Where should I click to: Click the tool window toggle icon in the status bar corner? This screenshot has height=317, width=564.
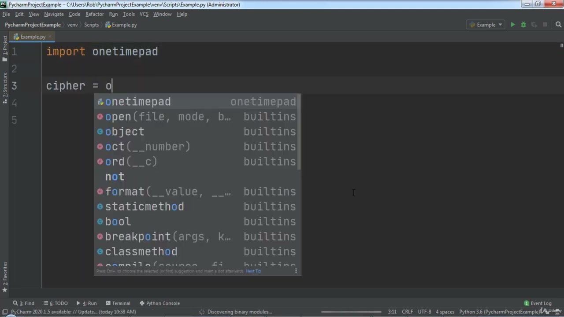[x=4, y=312]
